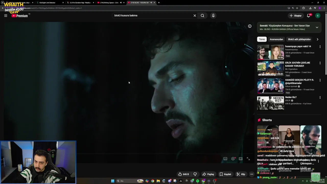Open Google Chrome from the taskbar

click(153, 181)
